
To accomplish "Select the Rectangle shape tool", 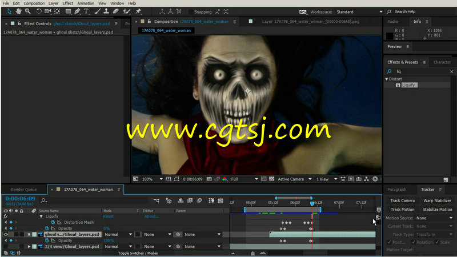I will pyautogui.click(x=68, y=11).
